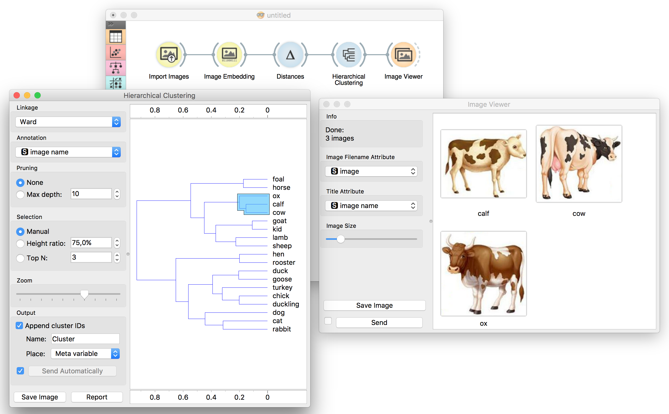Viewport: 669px width, 414px height.
Task: Open the Annotation image name dropdown
Action: [x=68, y=152]
